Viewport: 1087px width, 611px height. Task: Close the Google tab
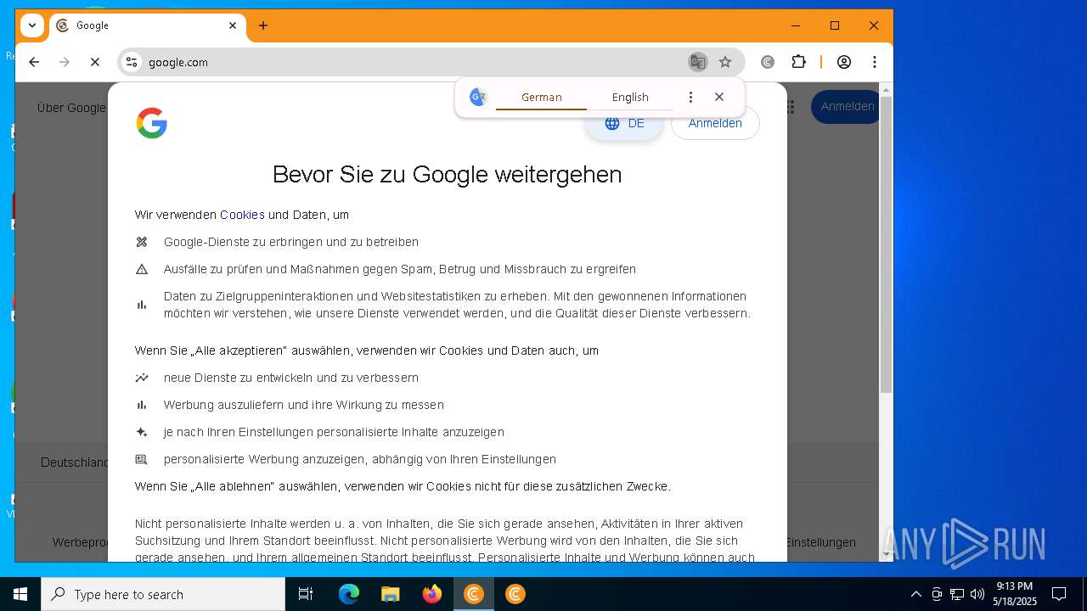pos(233,25)
